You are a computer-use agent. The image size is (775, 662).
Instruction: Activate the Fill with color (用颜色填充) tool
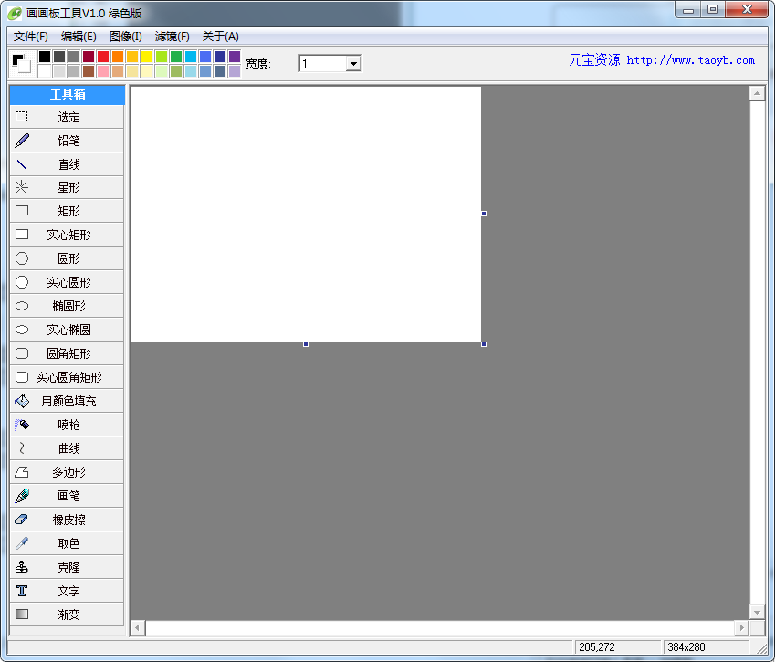pyautogui.click(x=67, y=401)
